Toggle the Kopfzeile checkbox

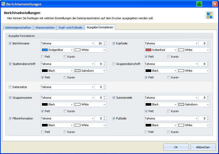(114, 43)
